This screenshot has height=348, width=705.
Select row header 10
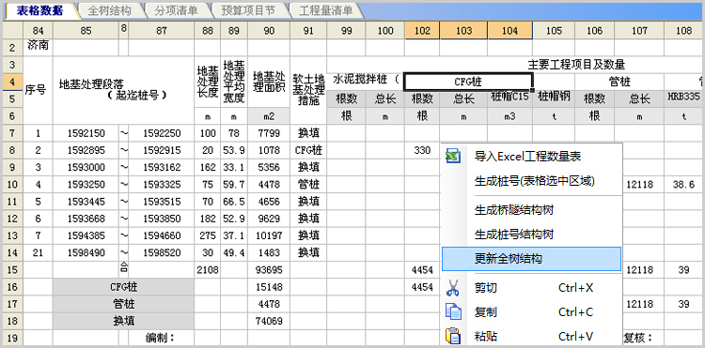point(12,184)
